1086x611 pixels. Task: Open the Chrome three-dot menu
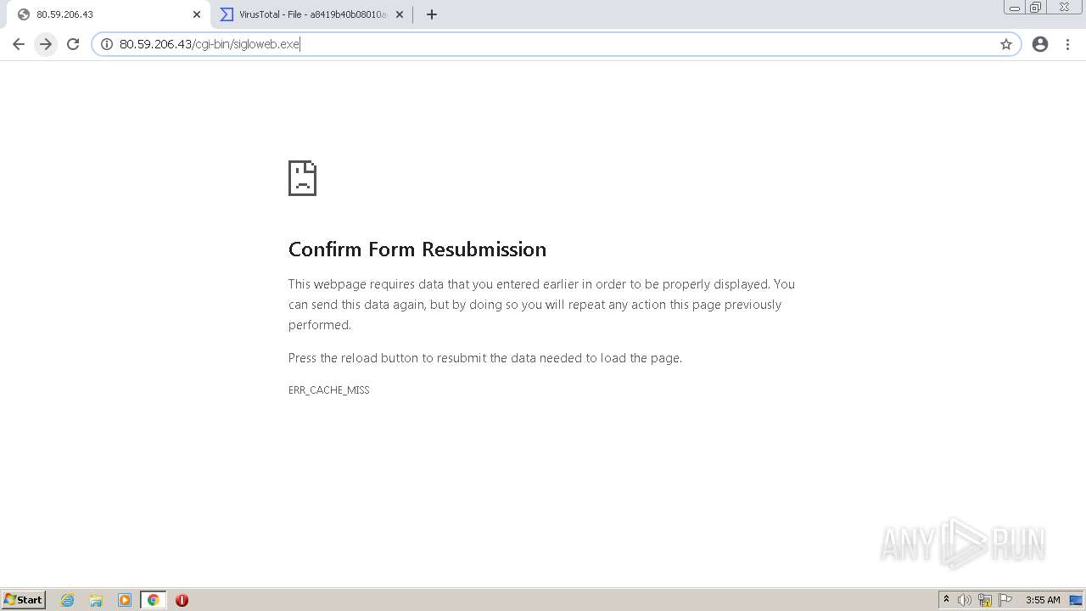pyautogui.click(x=1067, y=44)
